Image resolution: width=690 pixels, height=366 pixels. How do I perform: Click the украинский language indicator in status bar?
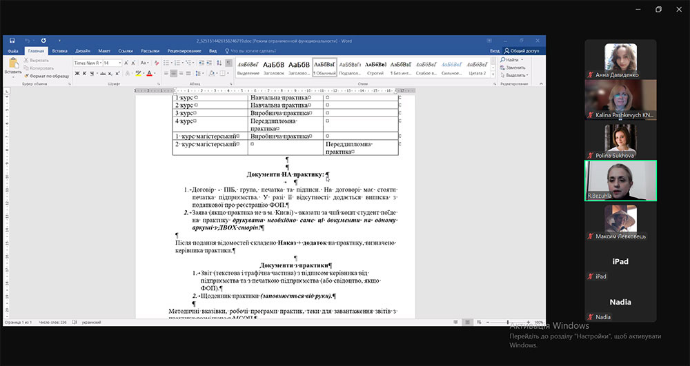(91, 323)
